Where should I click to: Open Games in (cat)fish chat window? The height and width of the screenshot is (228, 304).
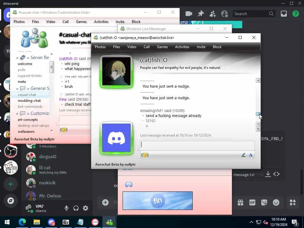coord(162,47)
